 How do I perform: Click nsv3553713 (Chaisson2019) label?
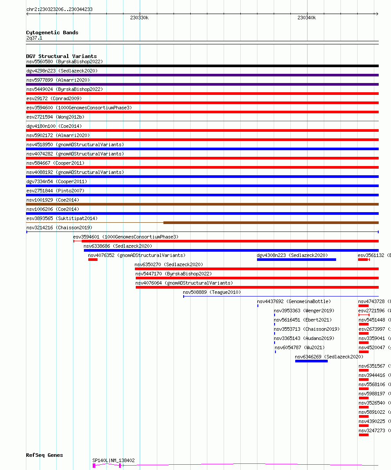[307, 329]
